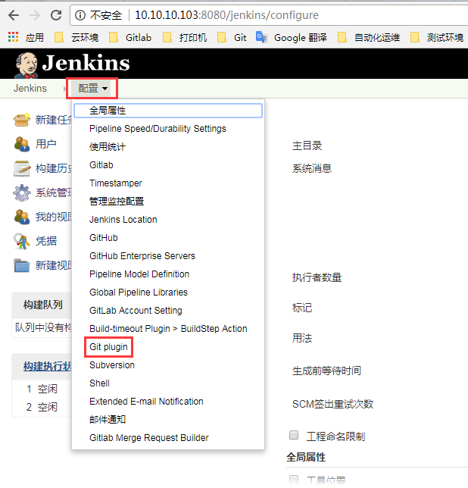Select Extended E-mail Notification menu item
Image resolution: width=468 pixels, height=488 pixels.
(x=146, y=401)
